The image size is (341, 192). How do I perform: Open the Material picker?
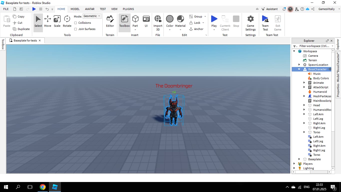[180, 23]
